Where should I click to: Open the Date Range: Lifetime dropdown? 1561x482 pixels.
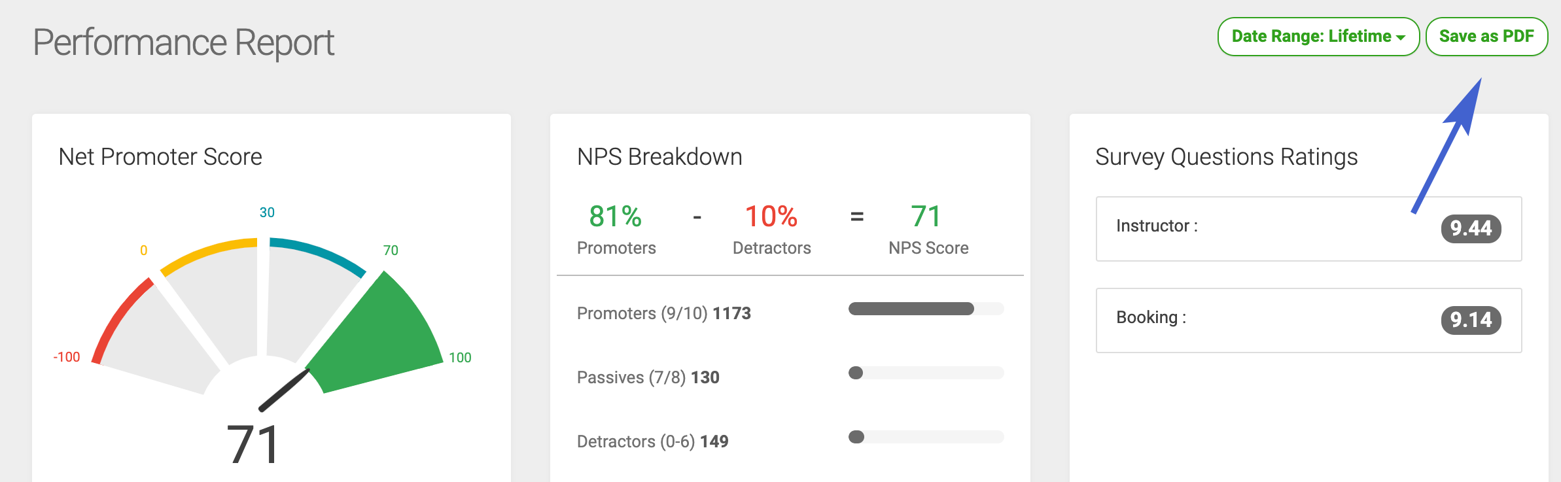pyautogui.click(x=1318, y=37)
